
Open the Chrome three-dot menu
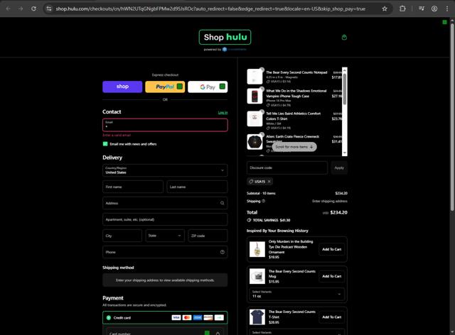(x=447, y=9)
